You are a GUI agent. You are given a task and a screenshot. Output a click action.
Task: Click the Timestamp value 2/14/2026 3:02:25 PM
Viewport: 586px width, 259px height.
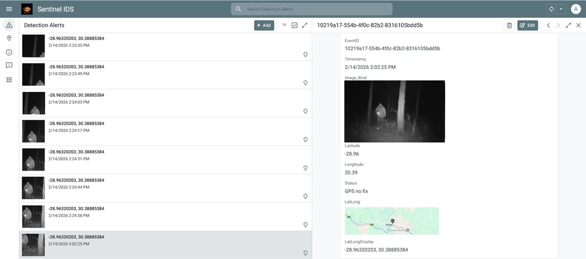coord(370,67)
